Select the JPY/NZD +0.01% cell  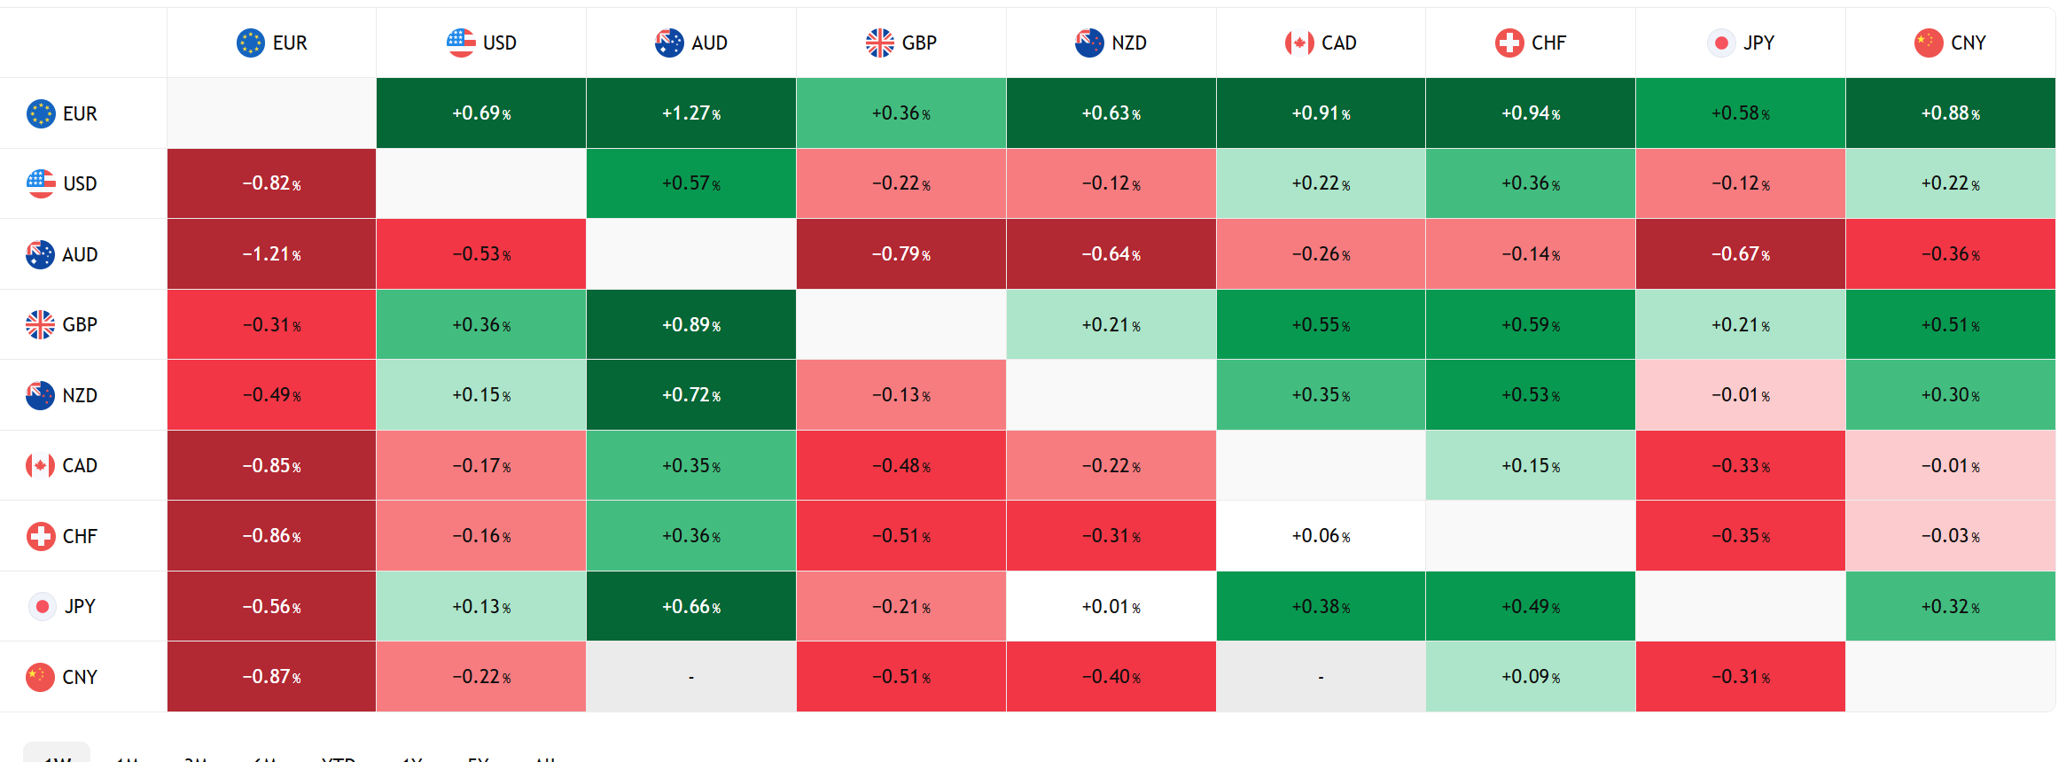click(x=1111, y=607)
